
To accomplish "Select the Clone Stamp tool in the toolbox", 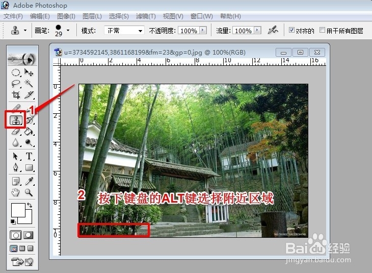I will [x=16, y=120].
